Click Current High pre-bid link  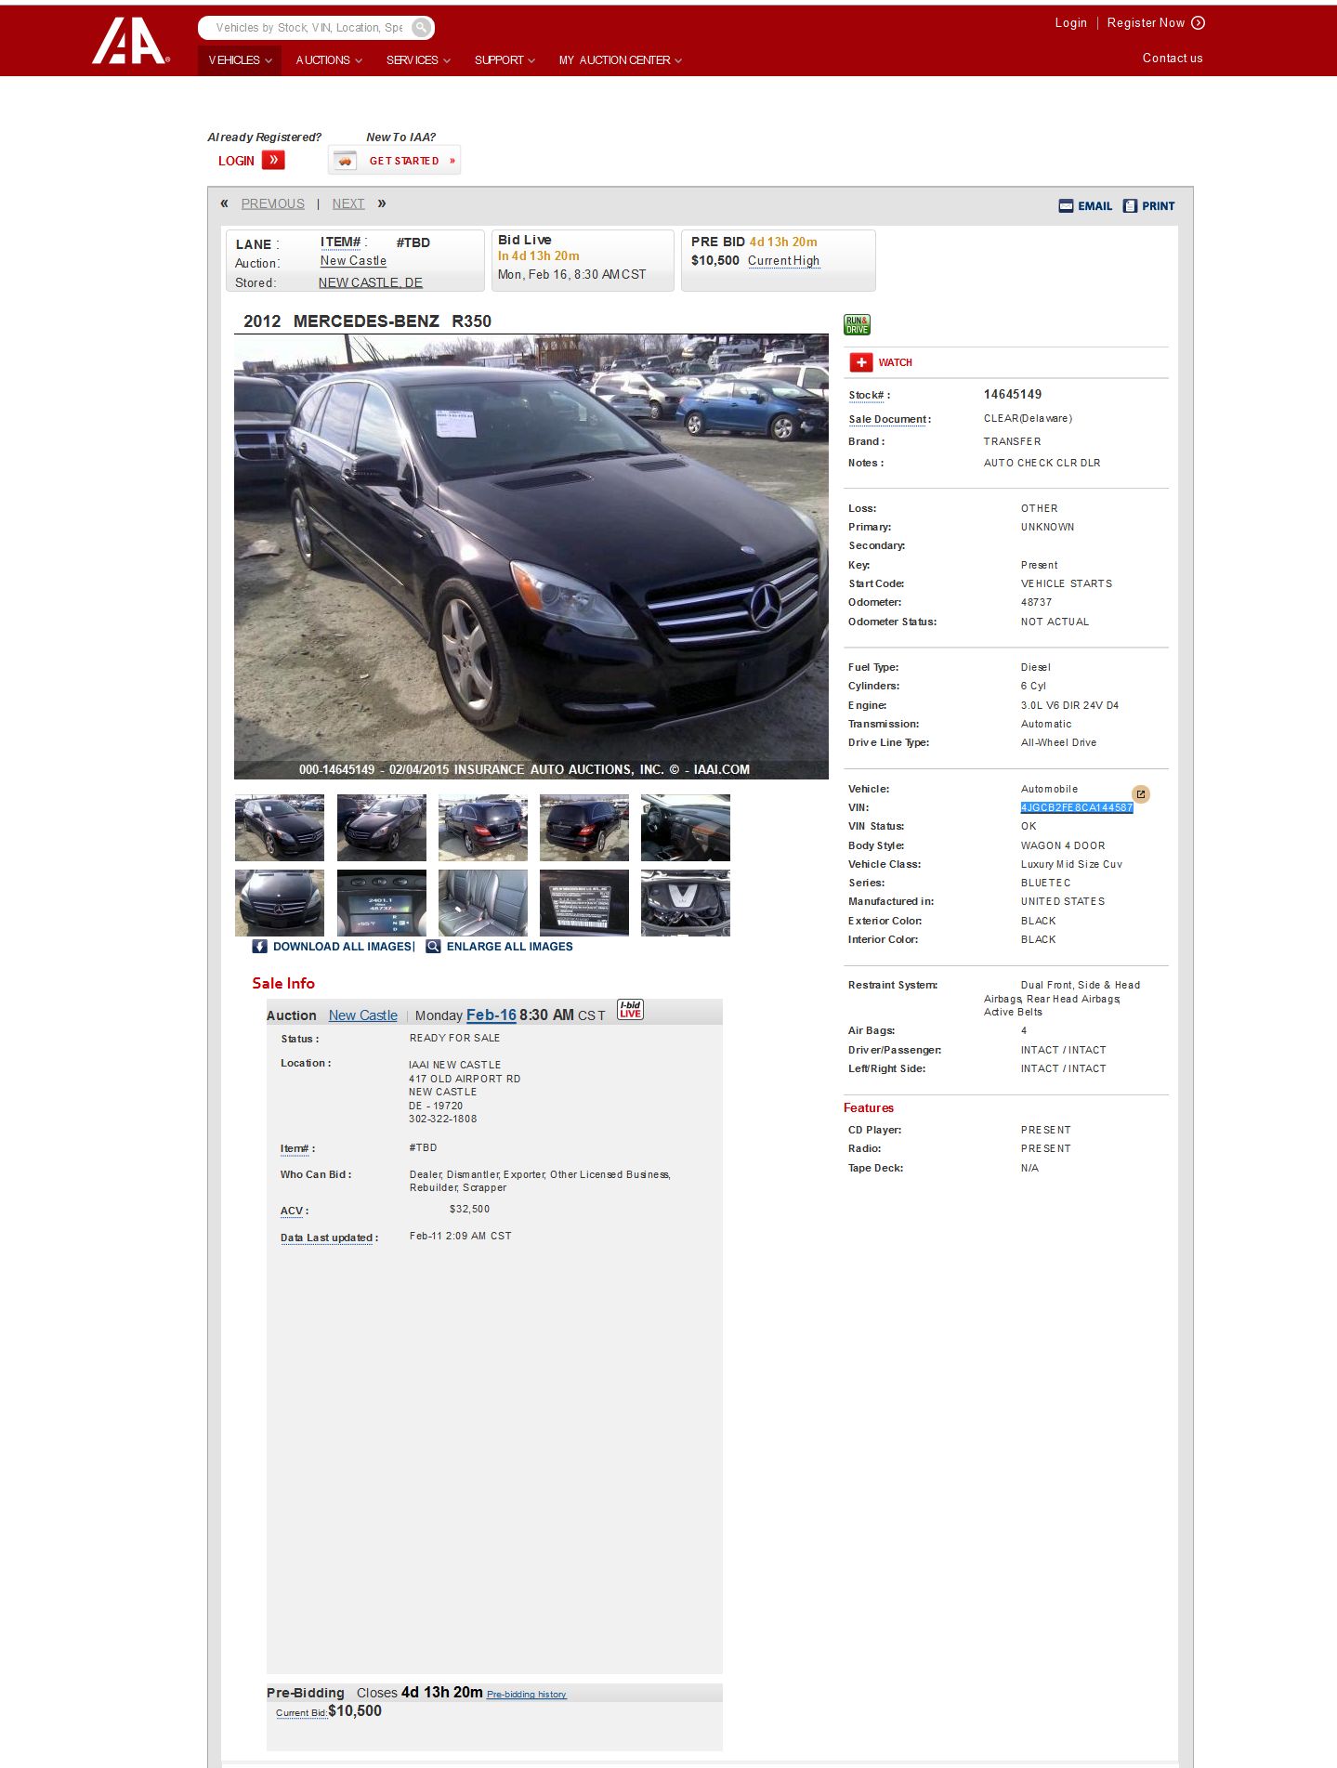click(784, 261)
